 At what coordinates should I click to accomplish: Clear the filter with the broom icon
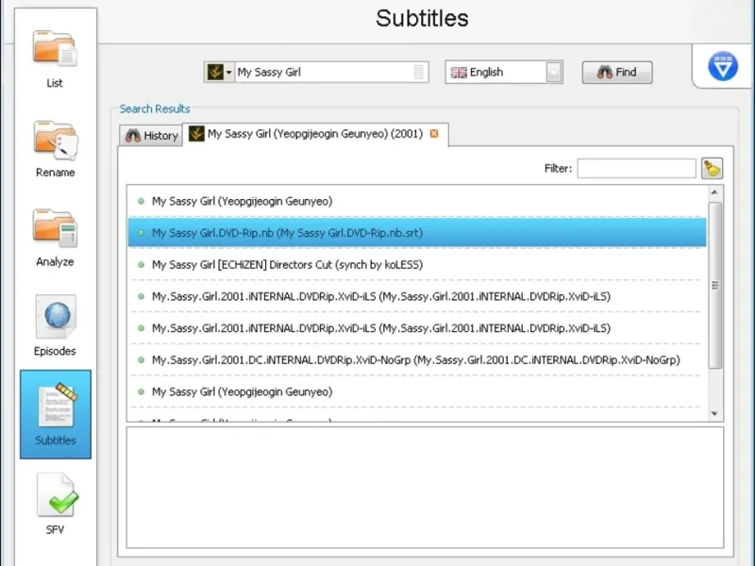713,169
